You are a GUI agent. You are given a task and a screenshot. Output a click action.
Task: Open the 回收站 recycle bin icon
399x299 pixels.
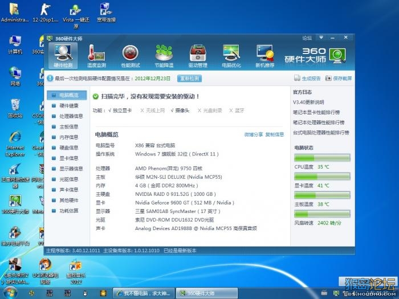[x=15, y=108]
